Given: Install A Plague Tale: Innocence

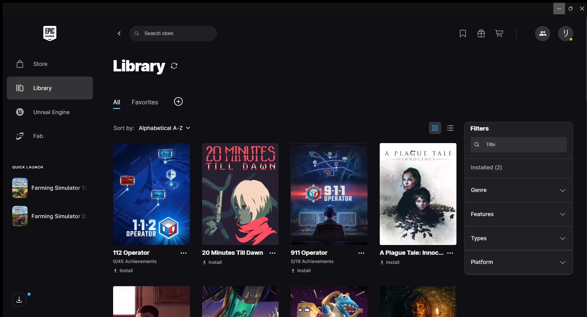Looking at the screenshot, I should pyautogui.click(x=390, y=262).
